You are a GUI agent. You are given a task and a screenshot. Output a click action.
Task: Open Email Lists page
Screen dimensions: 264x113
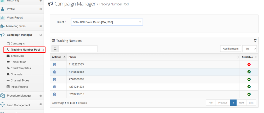click(17, 56)
